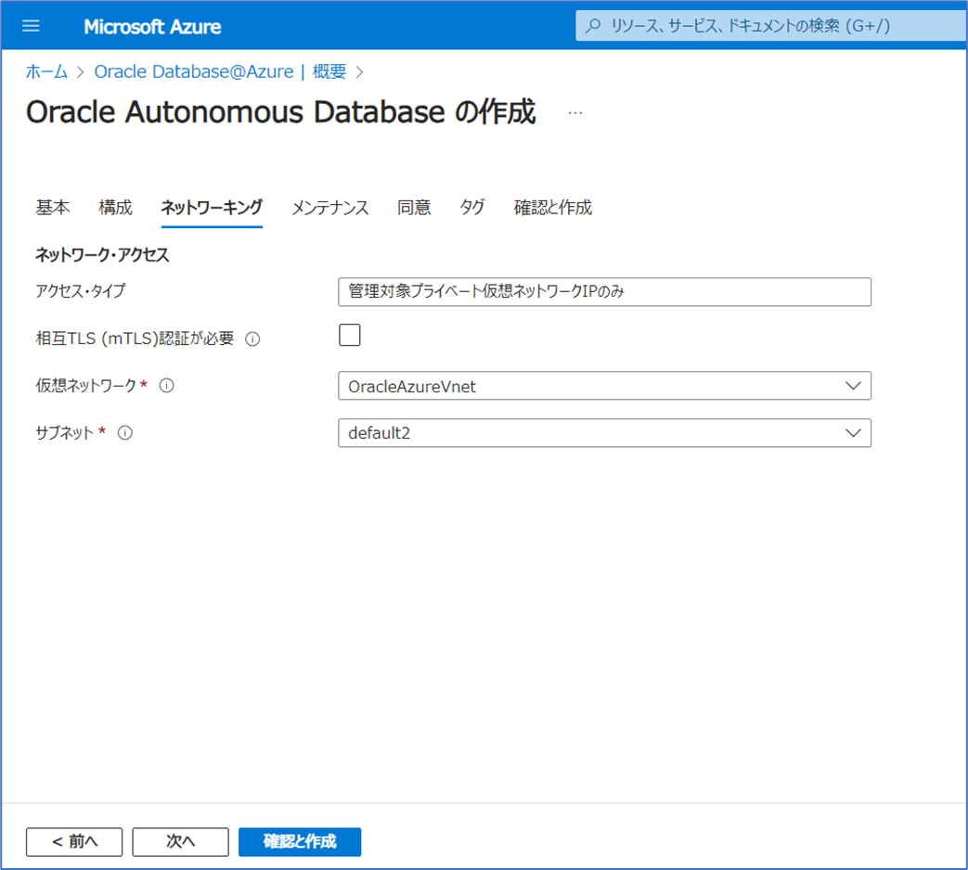Click the Oracle Autonomous Database の作成 heading
Image resolution: width=968 pixels, height=870 pixels.
(x=281, y=112)
